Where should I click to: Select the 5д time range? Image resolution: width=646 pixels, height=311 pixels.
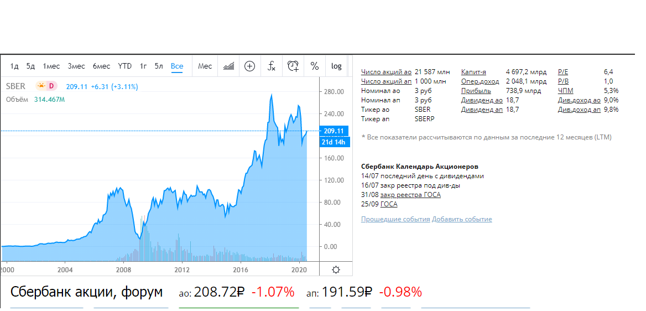tap(31, 66)
